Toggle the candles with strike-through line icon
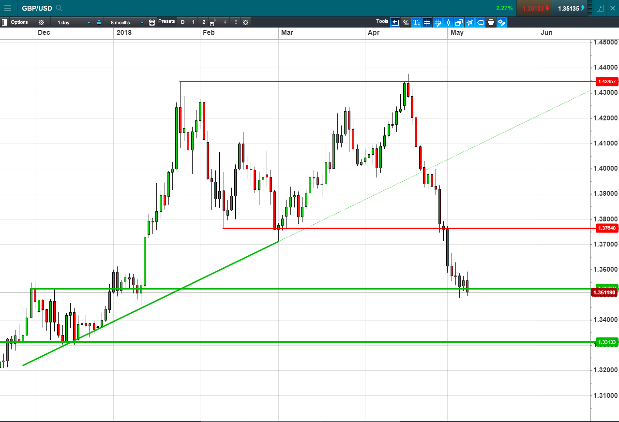This screenshot has height=422, width=619. coord(469,22)
